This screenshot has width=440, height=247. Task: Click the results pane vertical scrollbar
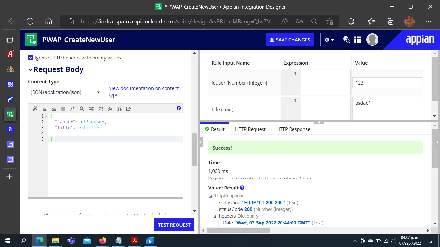[435, 148]
